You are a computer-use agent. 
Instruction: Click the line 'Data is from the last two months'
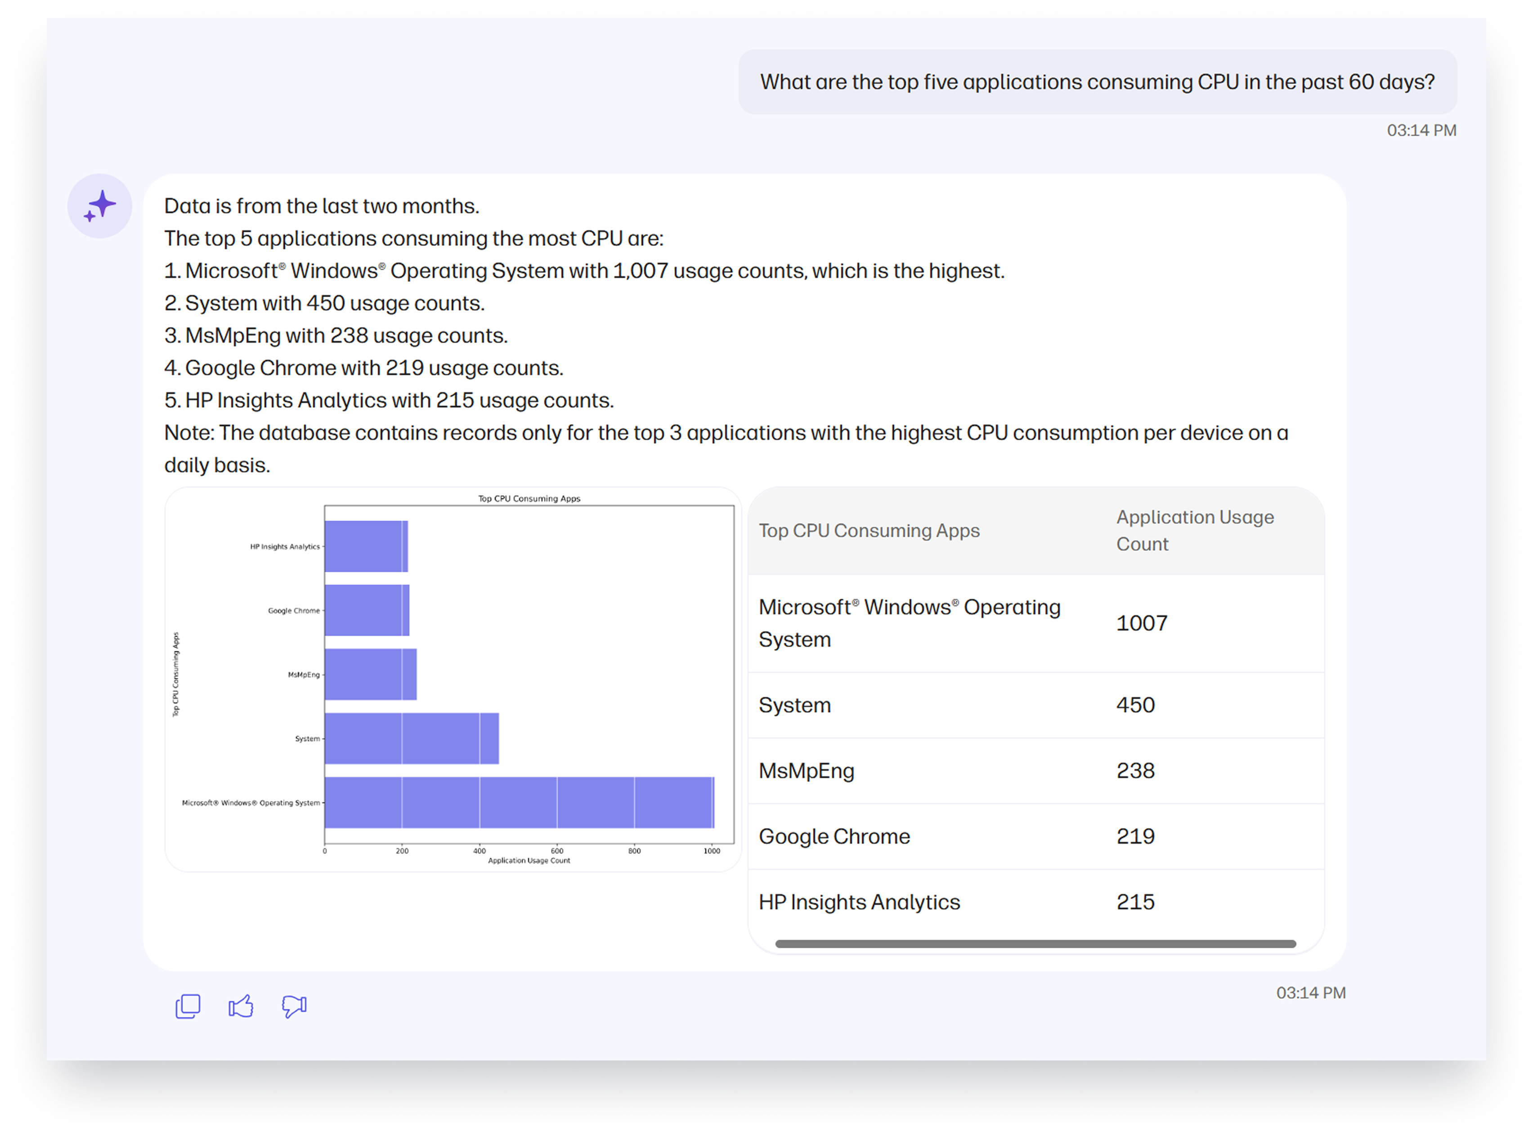322,206
